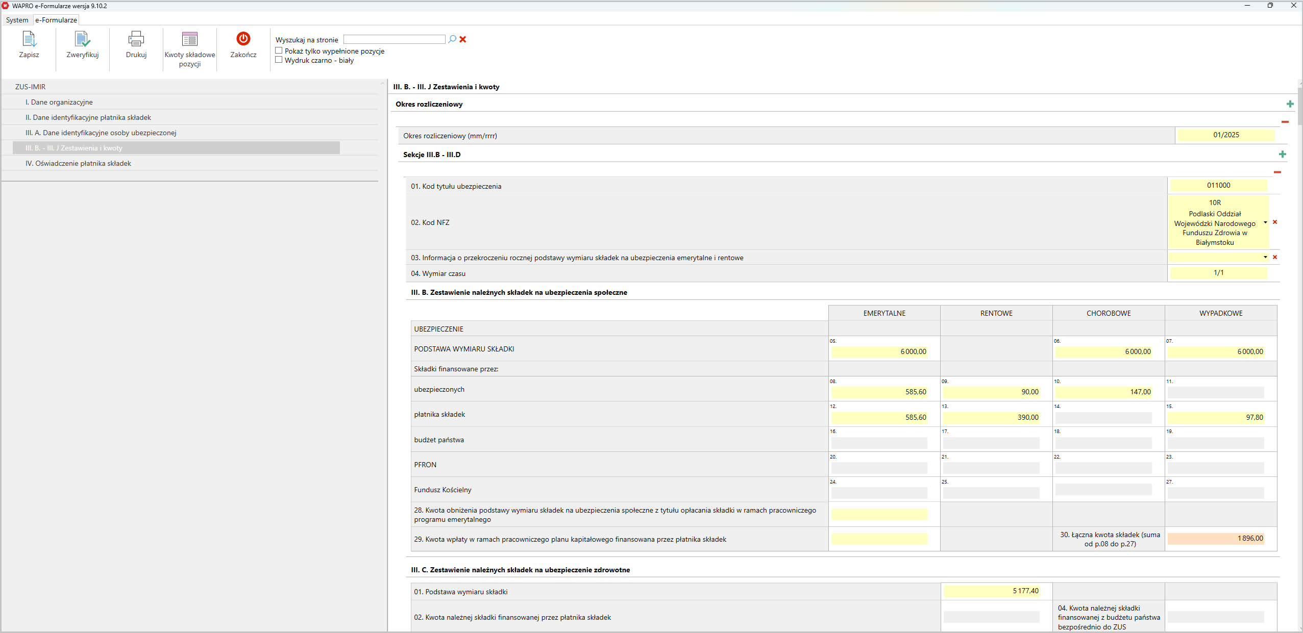Open the System menu
1303x633 pixels.
[x=17, y=20]
